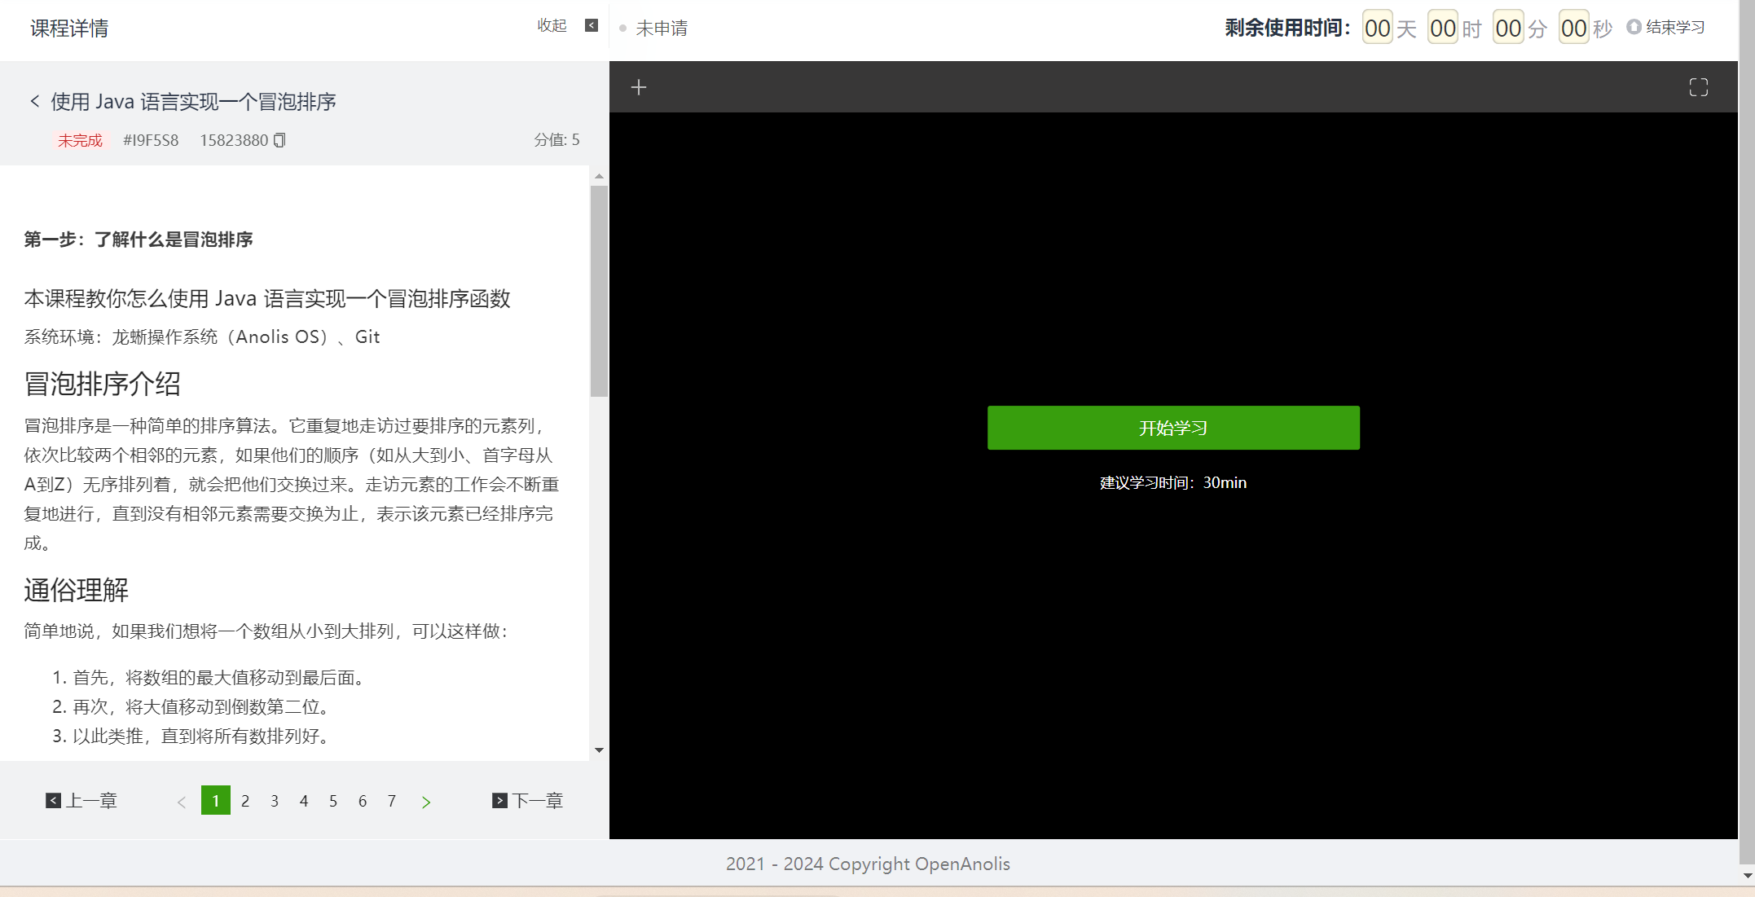1755x897 pixels.
Task: Click the grey previous-page chevron
Action: pyautogui.click(x=182, y=802)
